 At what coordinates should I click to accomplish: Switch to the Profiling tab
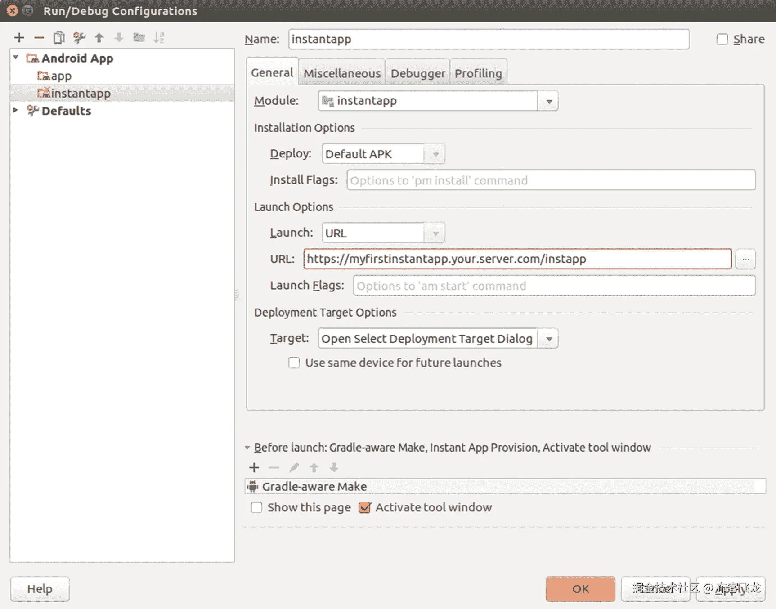478,73
